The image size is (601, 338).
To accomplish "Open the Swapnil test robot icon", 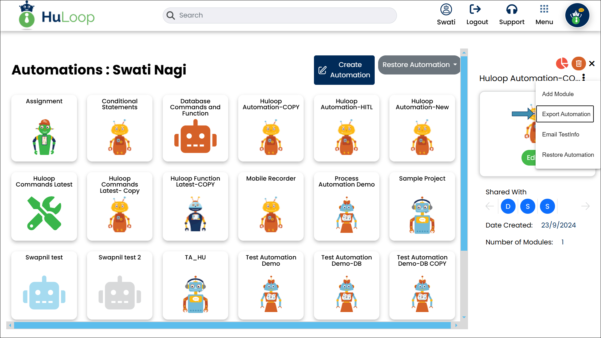I will 44,293.
